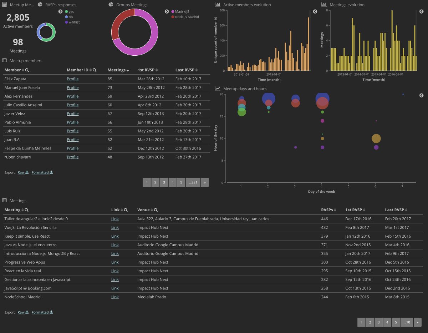Image resolution: width=428 pixels, height=333 pixels.
Task: Click the MadridJS color dot in legend
Action: click(x=173, y=11)
